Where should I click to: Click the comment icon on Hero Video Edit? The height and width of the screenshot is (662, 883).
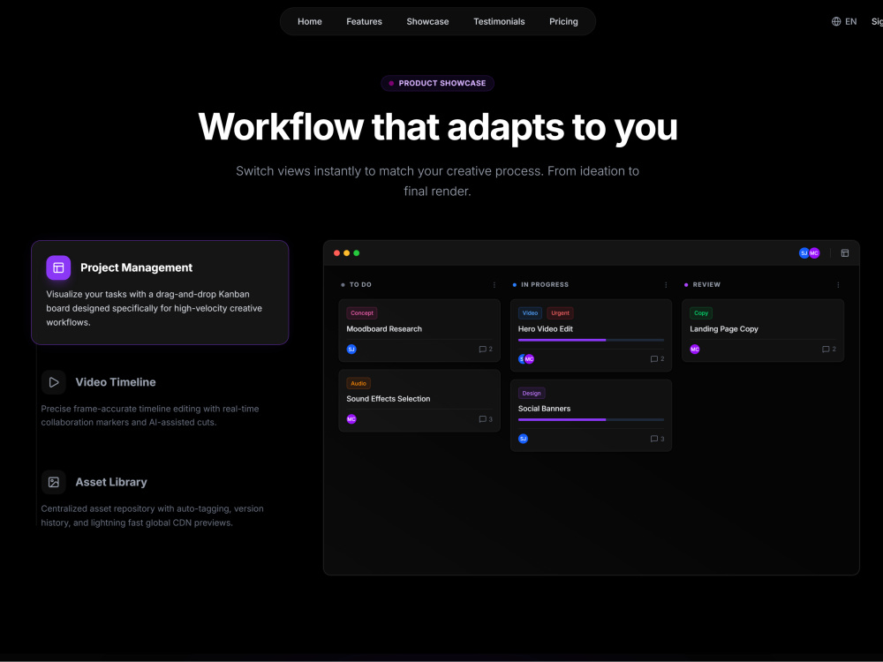tap(653, 358)
